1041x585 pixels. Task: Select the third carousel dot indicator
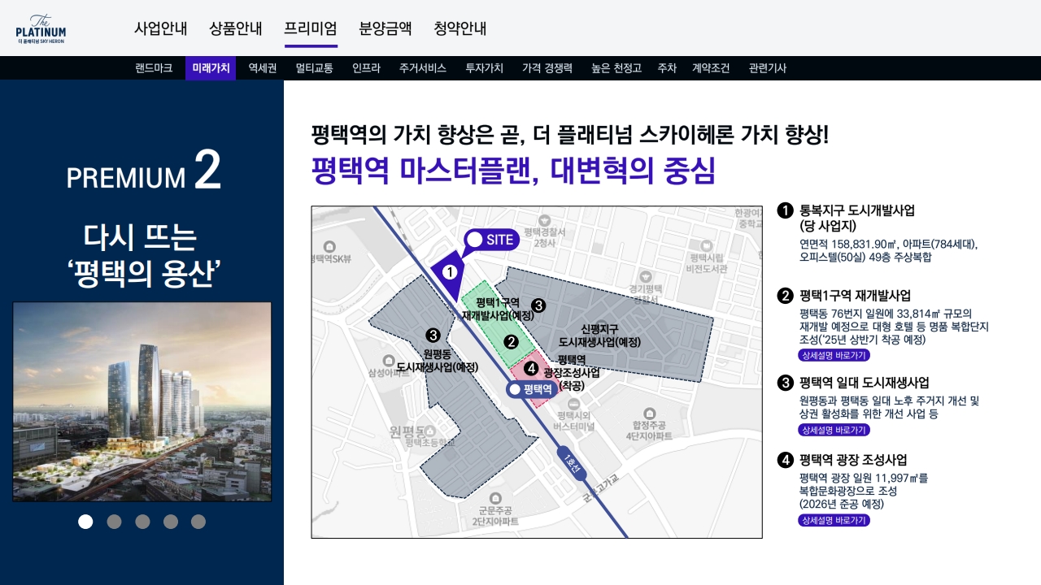[142, 522]
